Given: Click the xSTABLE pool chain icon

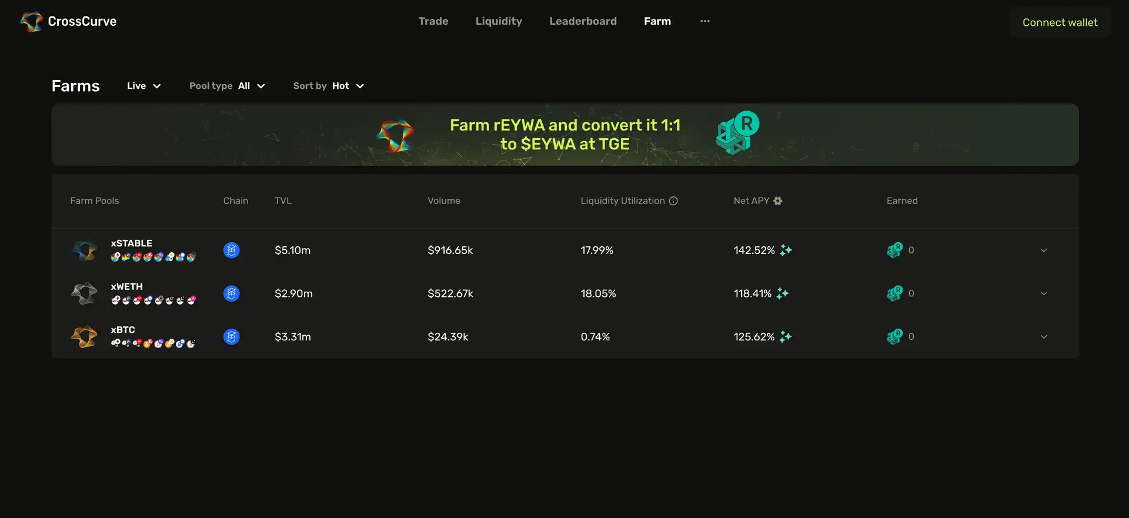Looking at the screenshot, I should (x=232, y=250).
